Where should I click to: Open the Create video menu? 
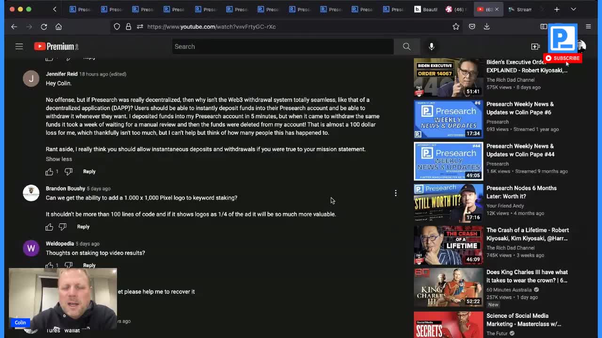click(535, 46)
